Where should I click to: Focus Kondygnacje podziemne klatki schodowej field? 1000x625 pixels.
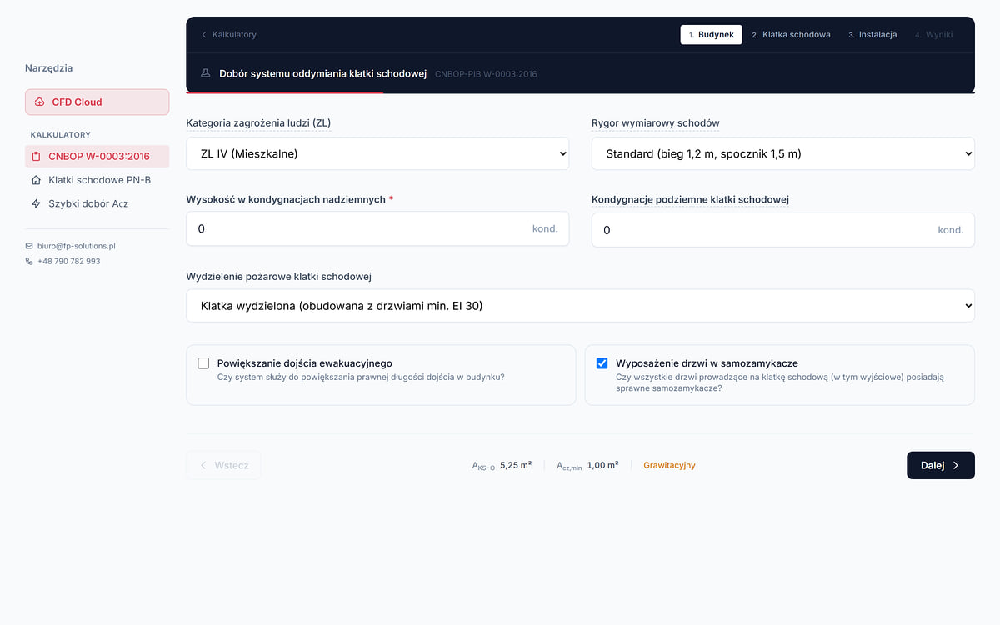[x=782, y=230]
